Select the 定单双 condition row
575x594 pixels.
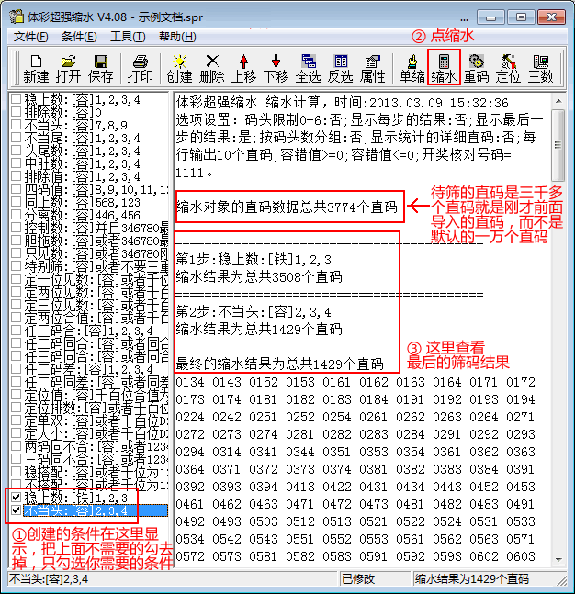pyautogui.click(x=96, y=420)
